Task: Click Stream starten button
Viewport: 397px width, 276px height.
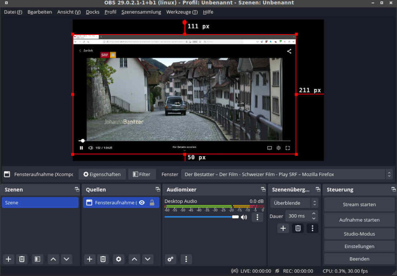Action: [x=359, y=205]
